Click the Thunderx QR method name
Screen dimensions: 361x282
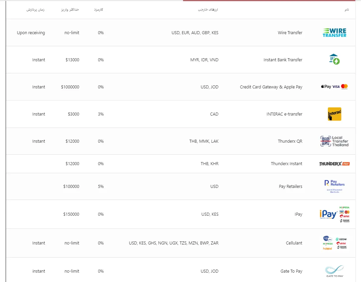tap(290, 141)
